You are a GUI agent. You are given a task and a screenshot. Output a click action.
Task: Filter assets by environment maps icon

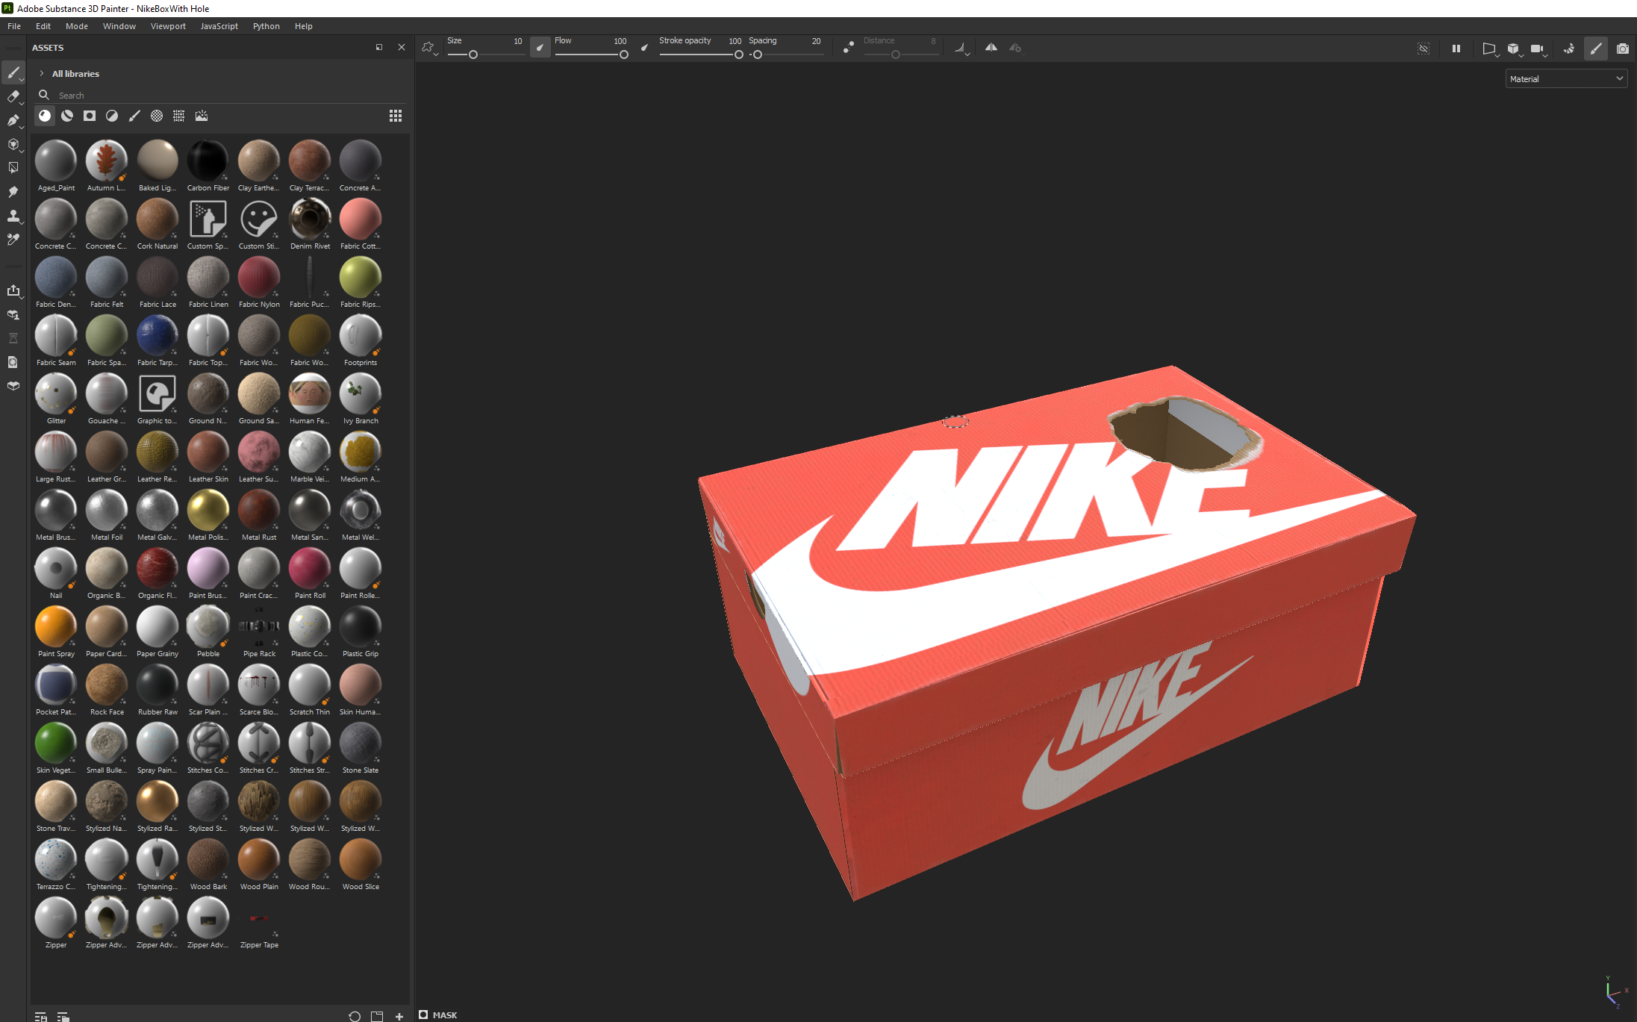tap(202, 116)
